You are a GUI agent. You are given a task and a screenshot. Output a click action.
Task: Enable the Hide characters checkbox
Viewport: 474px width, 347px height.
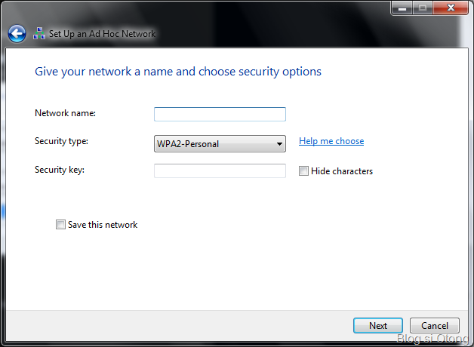(x=303, y=171)
